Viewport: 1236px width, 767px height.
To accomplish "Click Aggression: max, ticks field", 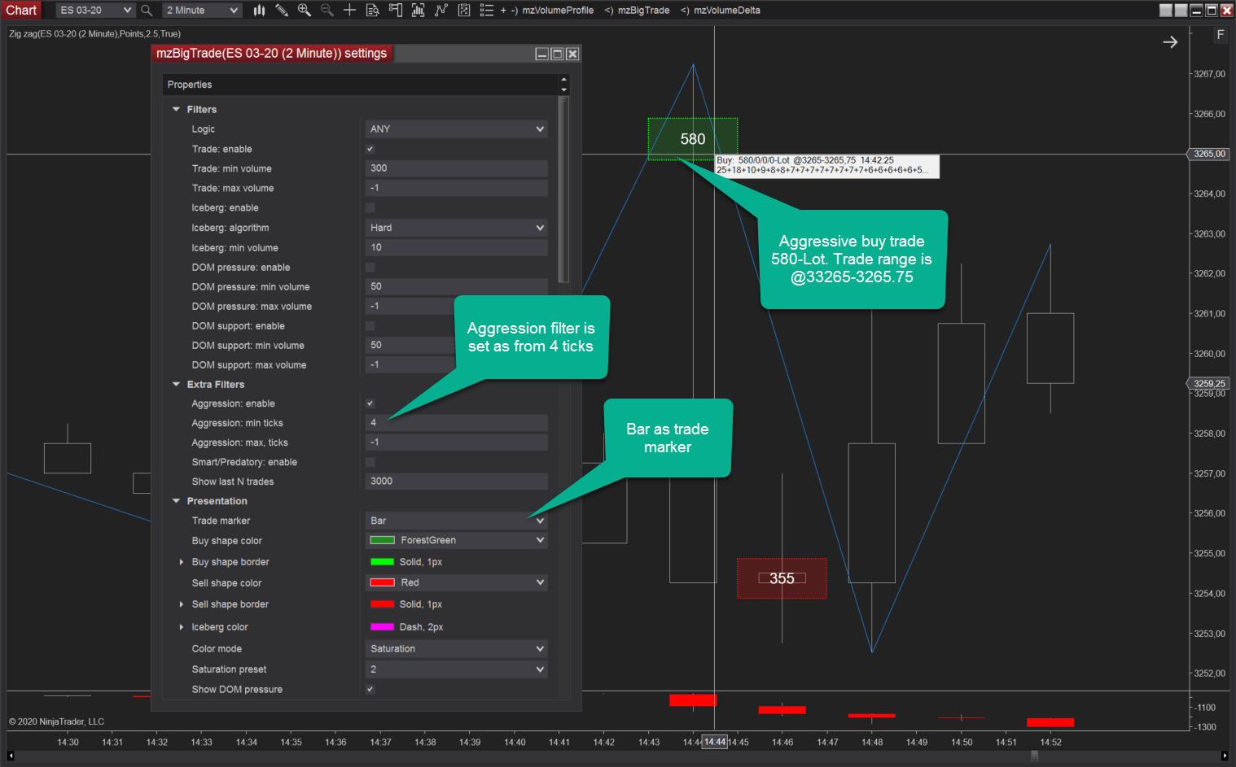I will [x=456, y=442].
